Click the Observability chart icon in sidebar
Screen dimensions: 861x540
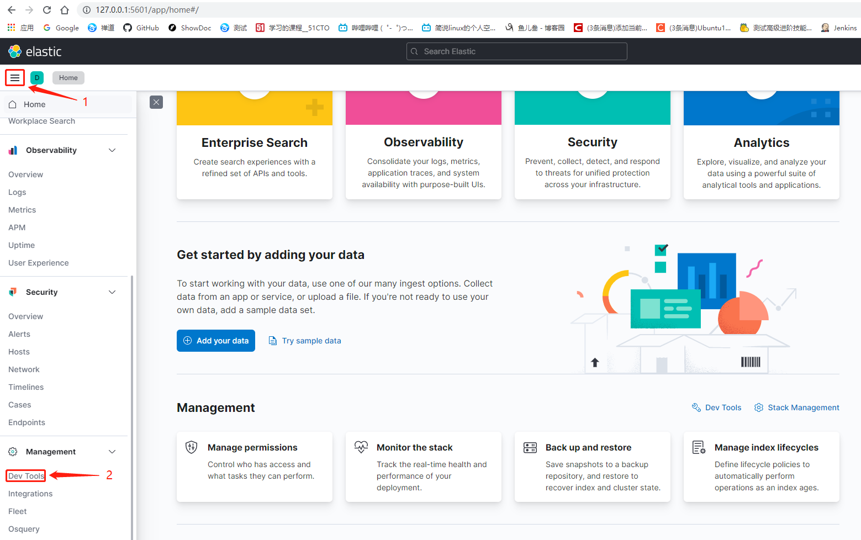(13, 150)
